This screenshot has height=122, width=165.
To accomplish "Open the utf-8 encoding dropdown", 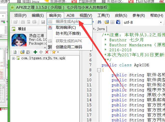I will click(161, 22).
